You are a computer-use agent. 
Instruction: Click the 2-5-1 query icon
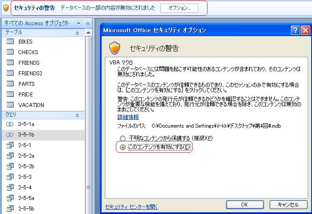10,145
